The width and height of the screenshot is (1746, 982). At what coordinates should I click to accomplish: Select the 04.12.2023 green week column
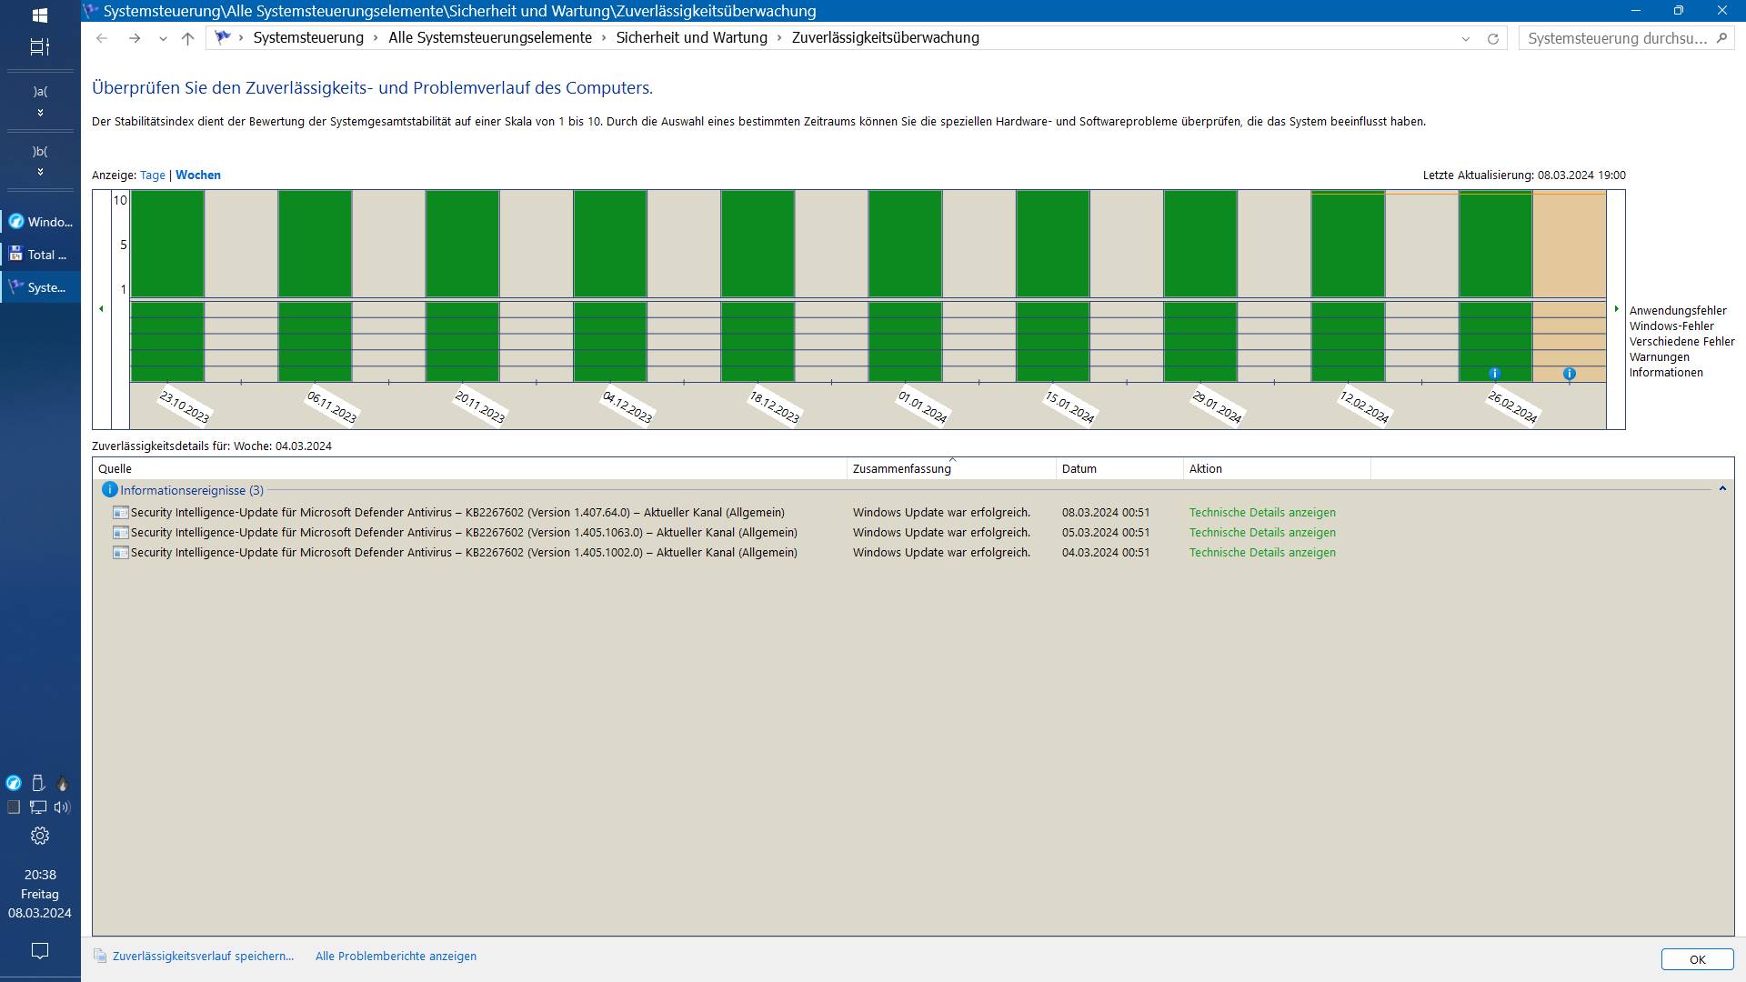pos(610,244)
